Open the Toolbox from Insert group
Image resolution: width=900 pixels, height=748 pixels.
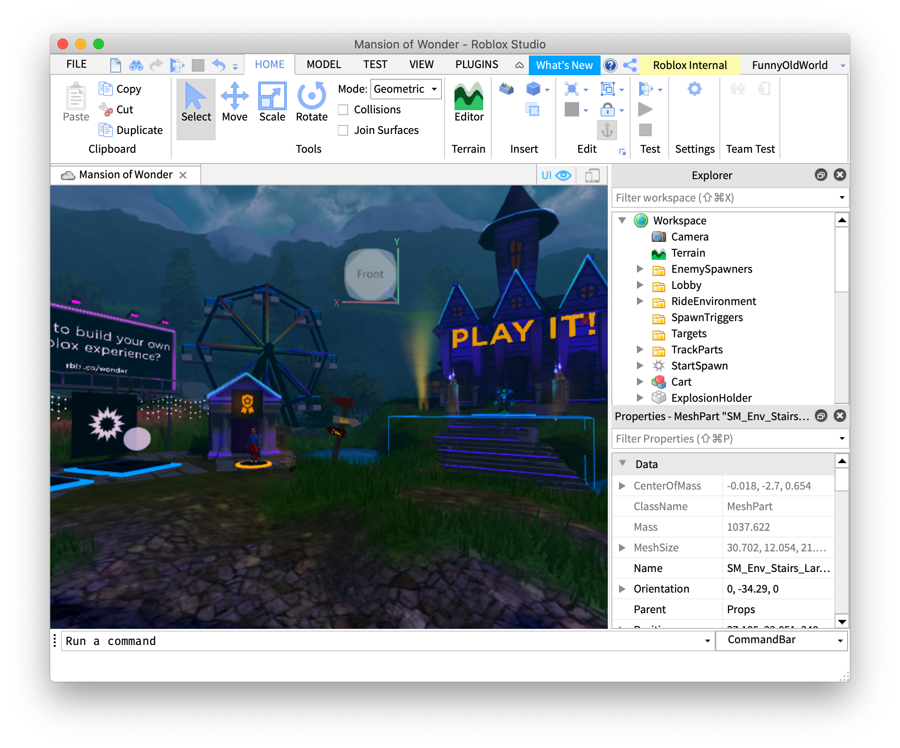[x=506, y=89]
